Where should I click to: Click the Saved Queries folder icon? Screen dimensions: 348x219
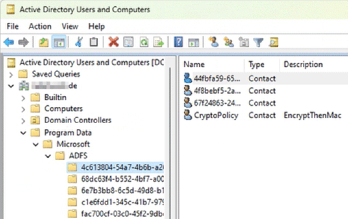23,74
